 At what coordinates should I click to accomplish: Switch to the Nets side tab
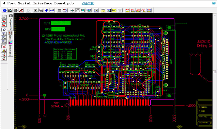(x=10, y=35)
